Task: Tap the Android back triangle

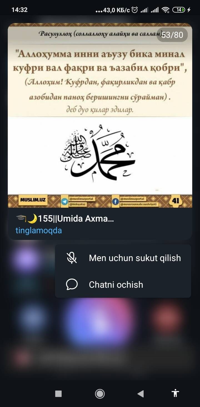Action: tap(141, 393)
